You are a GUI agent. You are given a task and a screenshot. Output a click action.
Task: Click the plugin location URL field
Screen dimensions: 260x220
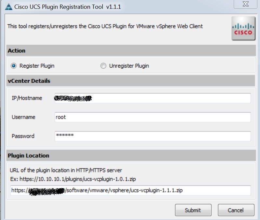(x=131, y=190)
